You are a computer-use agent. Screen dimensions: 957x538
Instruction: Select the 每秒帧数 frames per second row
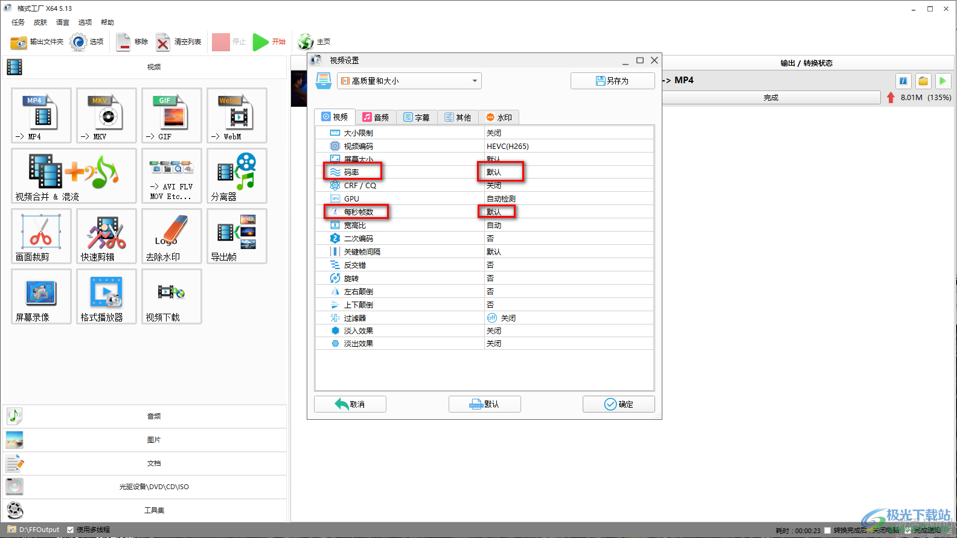tap(484, 212)
